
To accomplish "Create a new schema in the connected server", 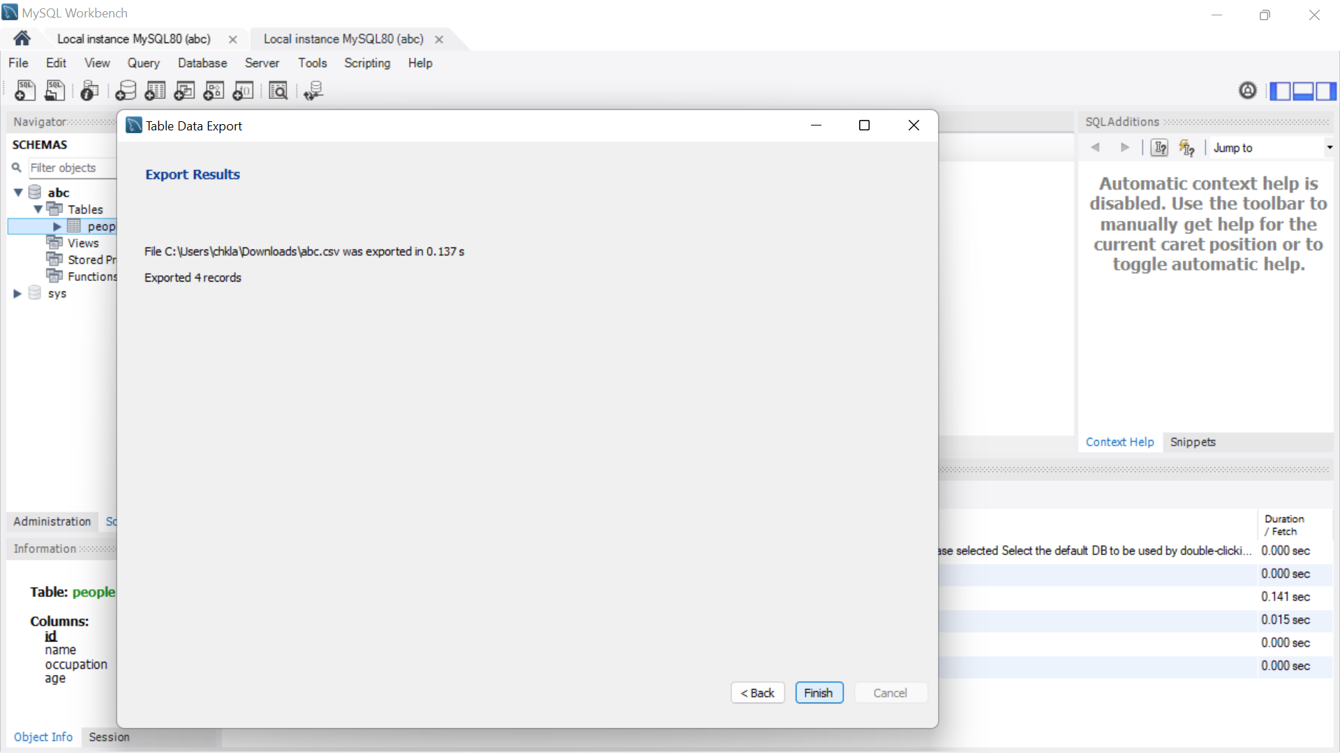I will pos(126,91).
